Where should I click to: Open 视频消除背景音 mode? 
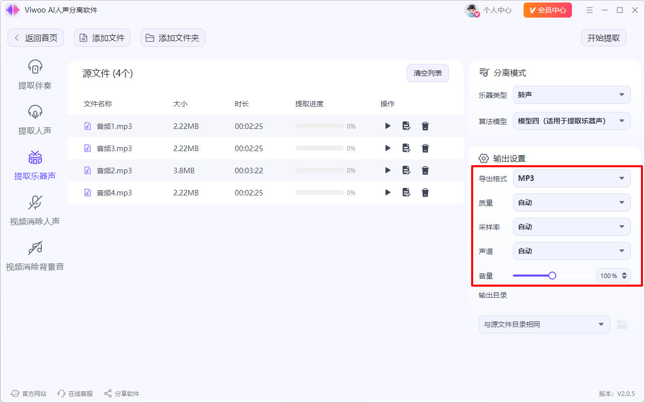click(35, 256)
